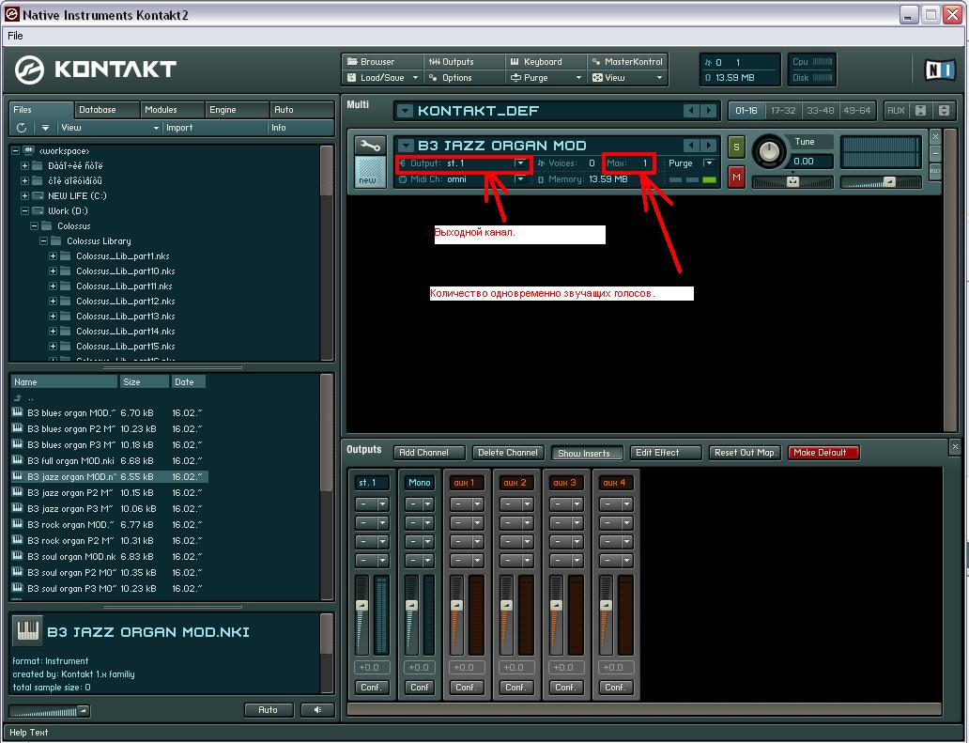Image resolution: width=969 pixels, height=743 pixels.
Task: Click the rack minimize X icon beside AUX
Action: click(920, 111)
